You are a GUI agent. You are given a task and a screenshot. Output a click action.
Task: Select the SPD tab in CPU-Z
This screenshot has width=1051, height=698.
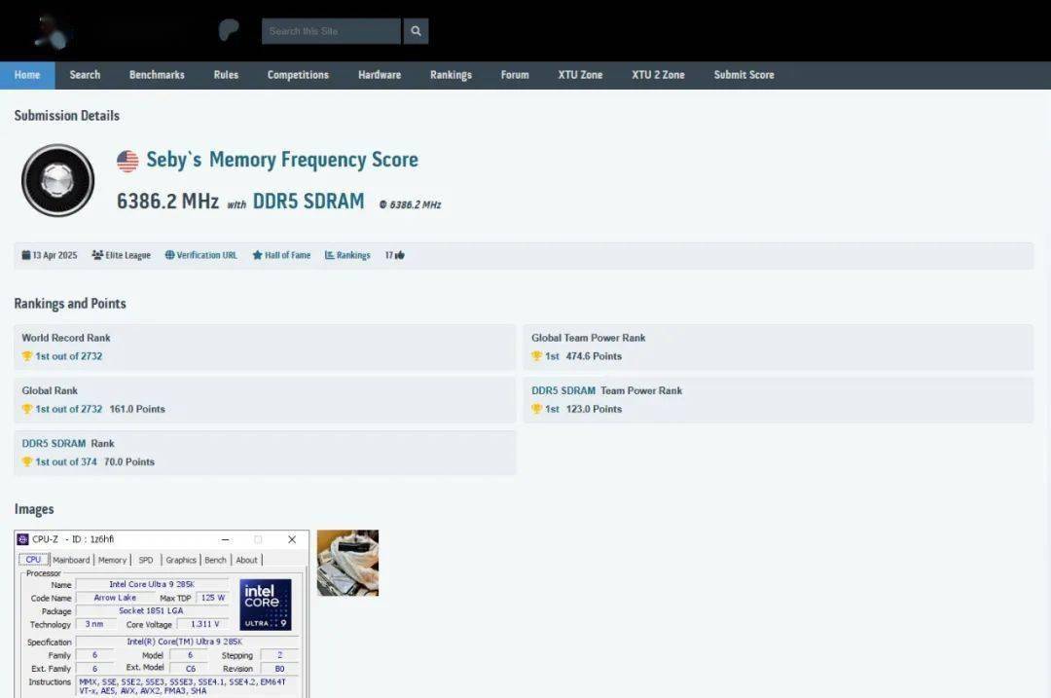pyautogui.click(x=146, y=560)
